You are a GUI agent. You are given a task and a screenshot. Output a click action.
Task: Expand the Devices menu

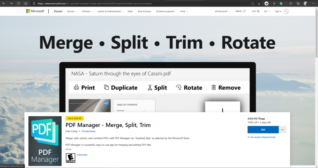click(72, 11)
